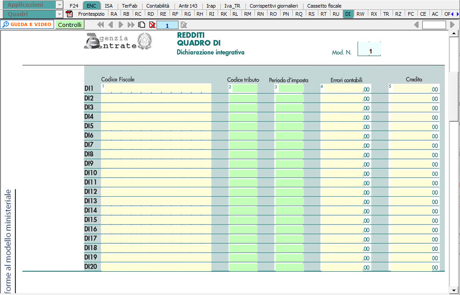Open the Iva_TR tab
Image resolution: width=460 pixels, height=295 pixels.
tap(232, 6)
